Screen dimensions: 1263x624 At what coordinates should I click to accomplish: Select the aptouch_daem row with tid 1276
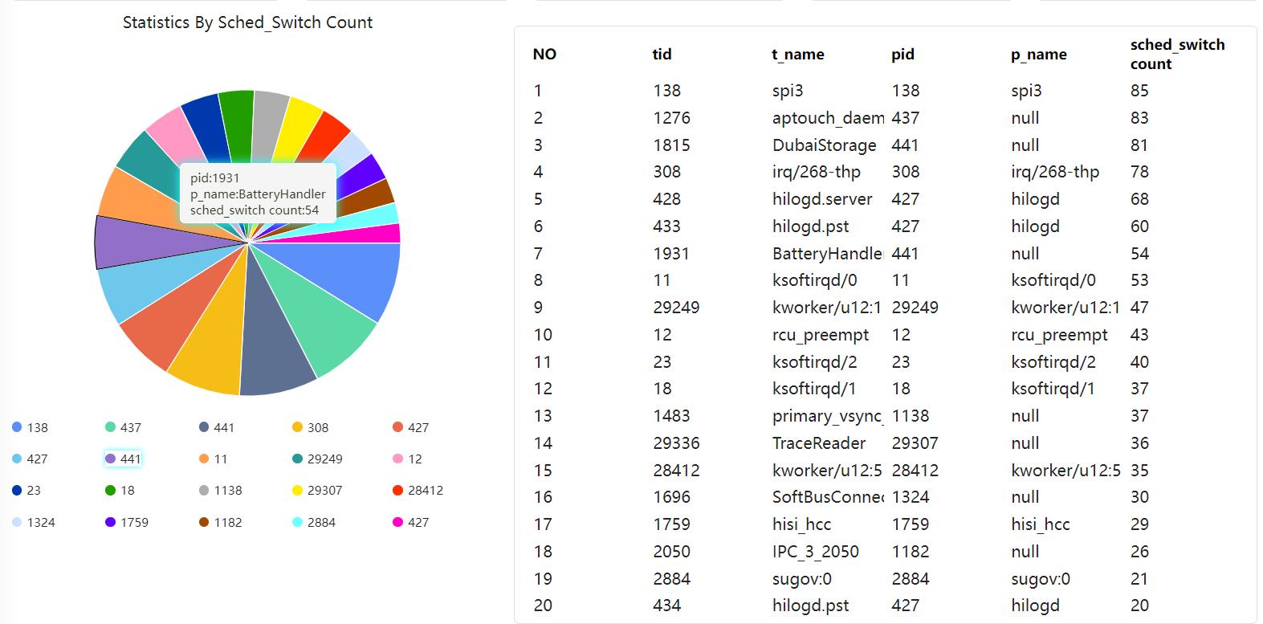click(827, 118)
